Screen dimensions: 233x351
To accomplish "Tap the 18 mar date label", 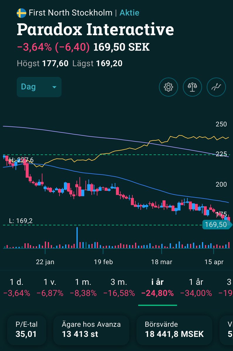I will (161, 262).
